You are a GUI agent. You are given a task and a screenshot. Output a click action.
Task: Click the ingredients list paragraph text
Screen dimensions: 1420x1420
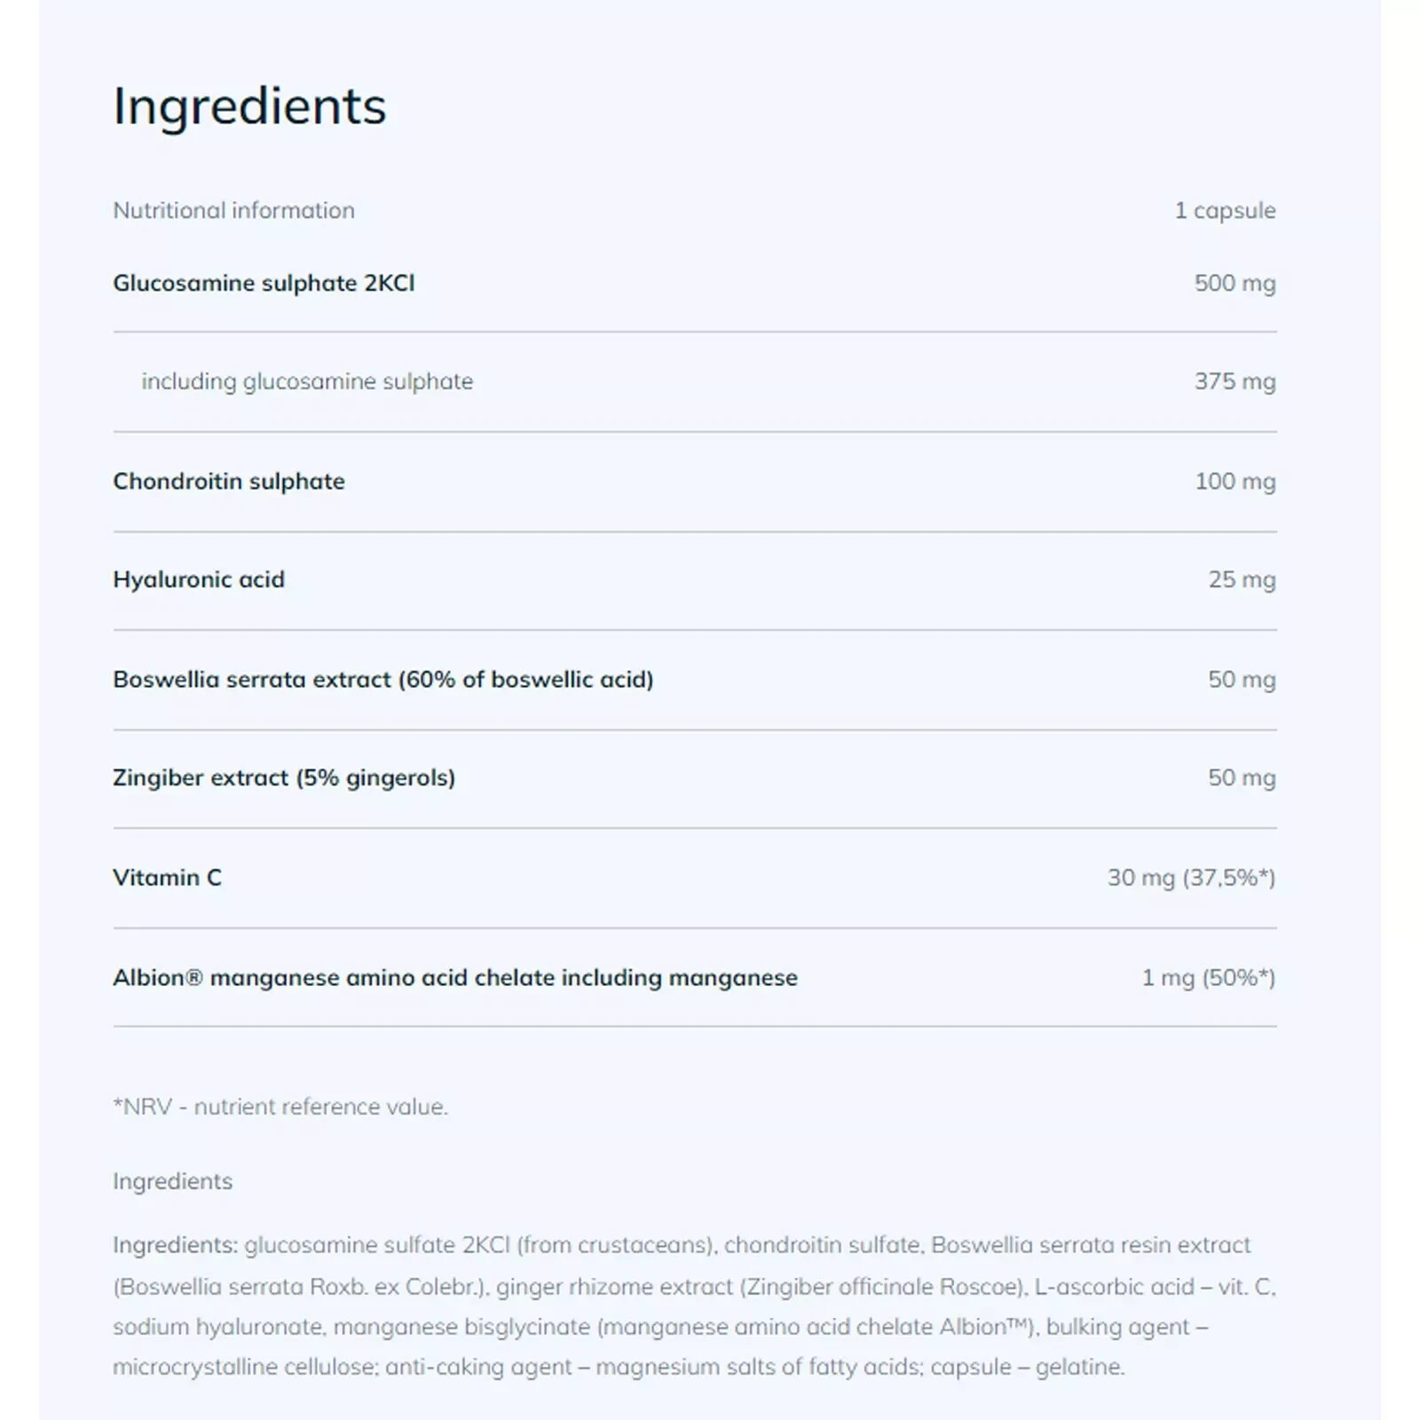[x=694, y=1306]
